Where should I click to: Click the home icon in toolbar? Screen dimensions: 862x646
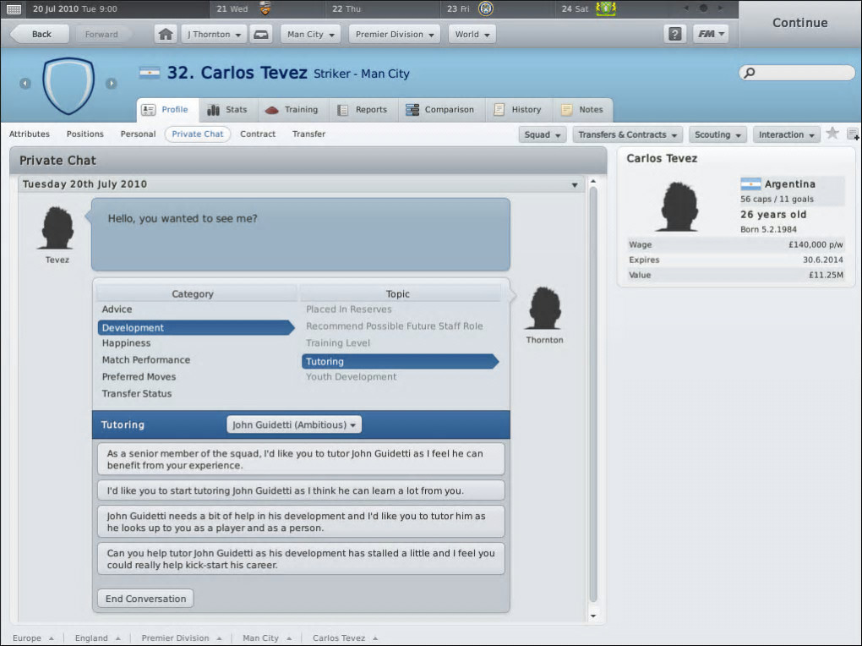pos(166,34)
